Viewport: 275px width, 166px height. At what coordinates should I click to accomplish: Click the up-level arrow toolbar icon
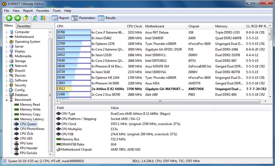pos(26,18)
